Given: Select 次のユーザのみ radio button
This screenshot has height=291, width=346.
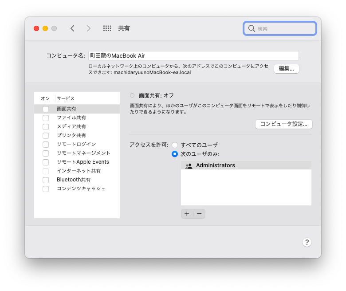Looking at the screenshot, I should click(x=175, y=154).
